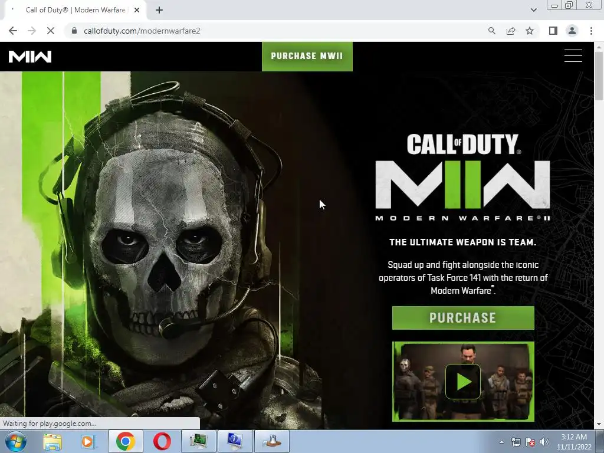This screenshot has width=604, height=453.
Task: Open Action Center flag icon
Action: [x=530, y=442]
